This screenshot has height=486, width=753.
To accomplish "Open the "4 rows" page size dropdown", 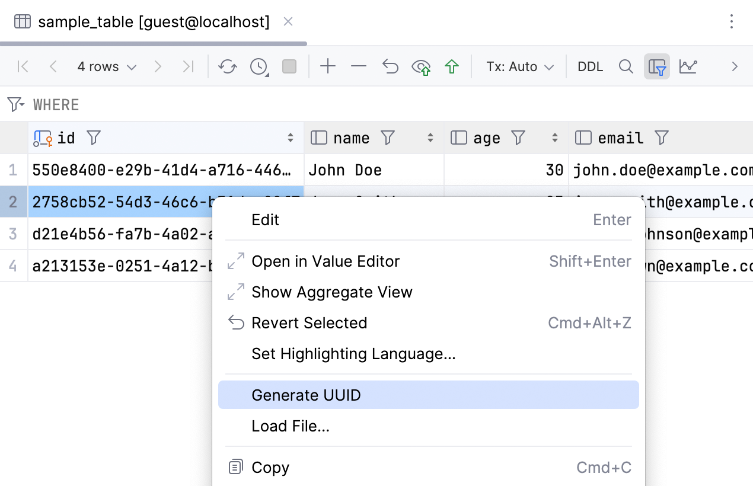I will [x=107, y=66].
